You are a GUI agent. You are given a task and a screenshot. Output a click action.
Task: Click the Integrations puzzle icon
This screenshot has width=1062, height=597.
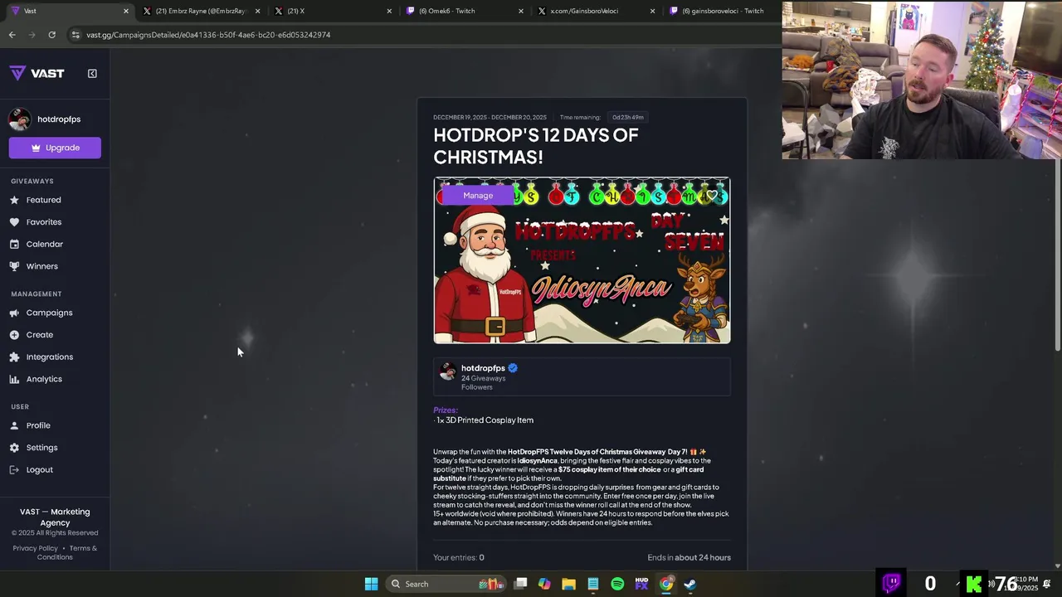[x=14, y=357]
